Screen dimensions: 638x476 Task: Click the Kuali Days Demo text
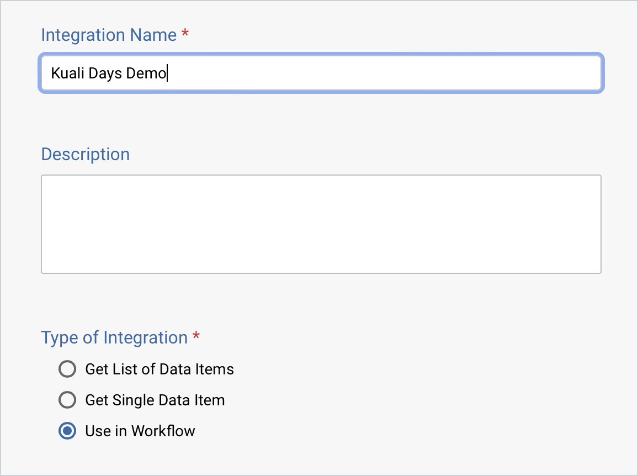[x=108, y=73]
